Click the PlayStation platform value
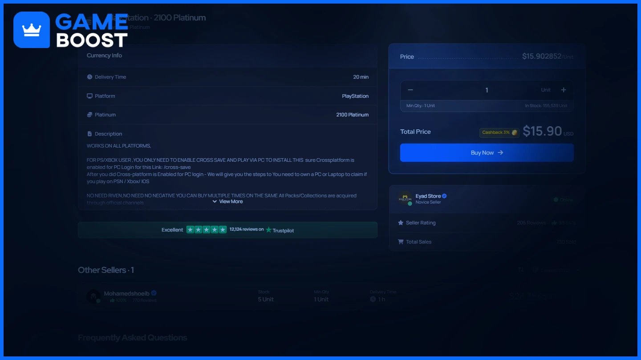Screen dimensions: 641x360 pos(355,96)
